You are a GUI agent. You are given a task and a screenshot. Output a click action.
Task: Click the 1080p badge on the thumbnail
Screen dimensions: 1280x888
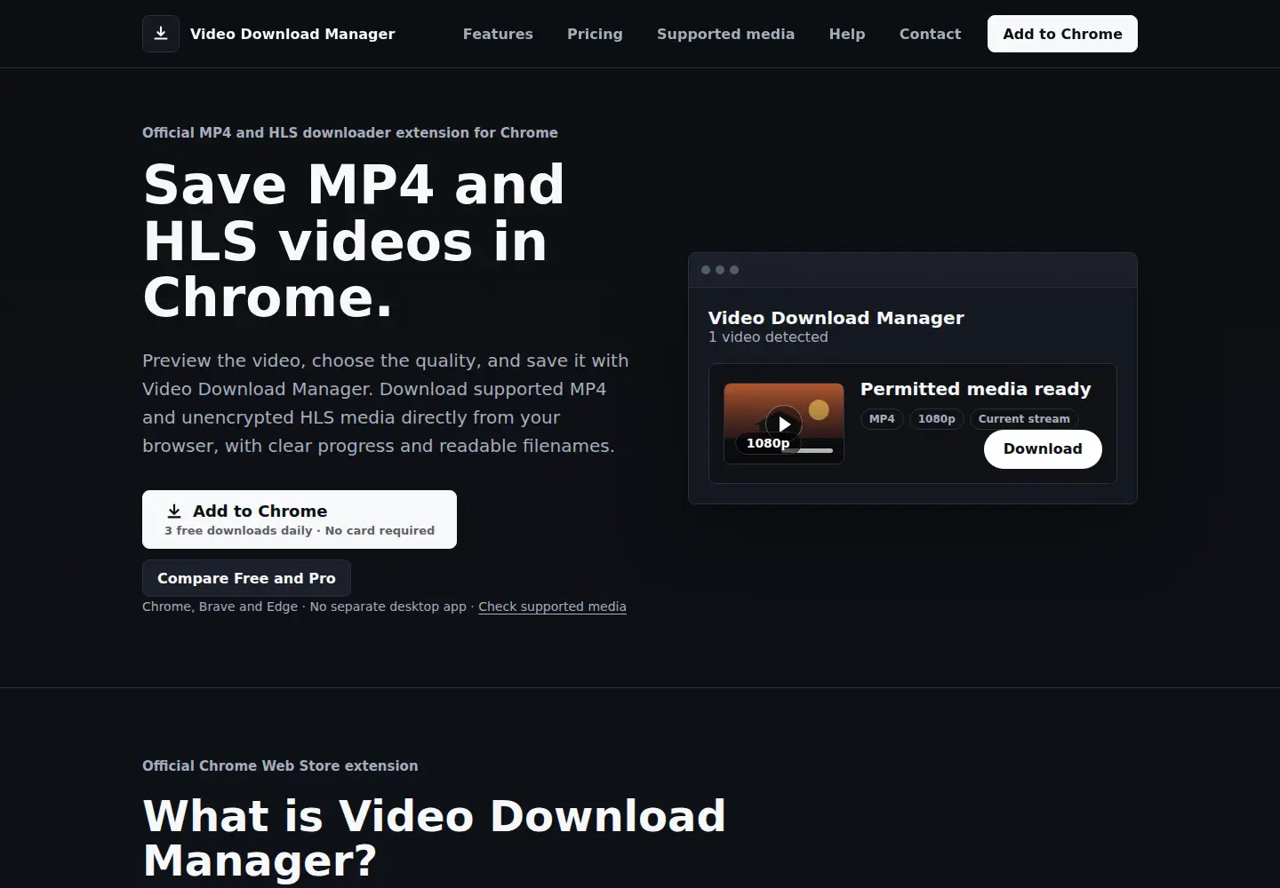[768, 443]
